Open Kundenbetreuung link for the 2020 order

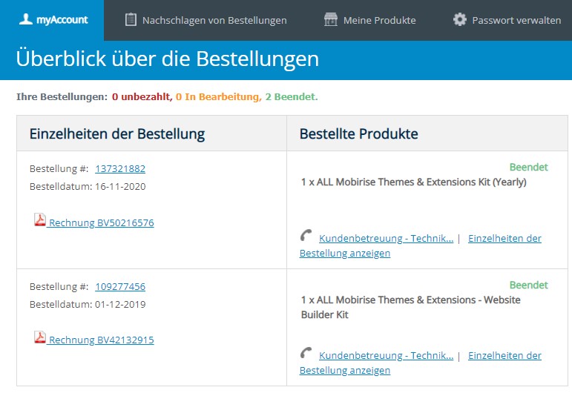(386, 239)
